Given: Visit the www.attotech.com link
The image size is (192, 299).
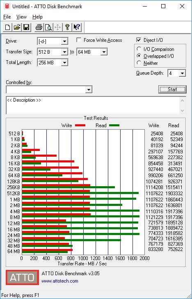Looking at the screenshot, I should (x=60, y=281).
